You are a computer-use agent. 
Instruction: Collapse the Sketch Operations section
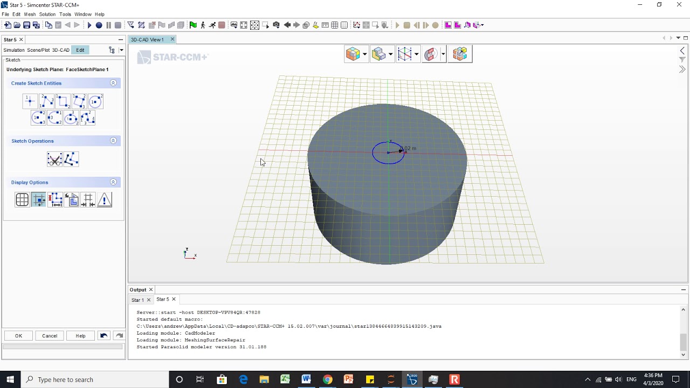pyautogui.click(x=113, y=141)
